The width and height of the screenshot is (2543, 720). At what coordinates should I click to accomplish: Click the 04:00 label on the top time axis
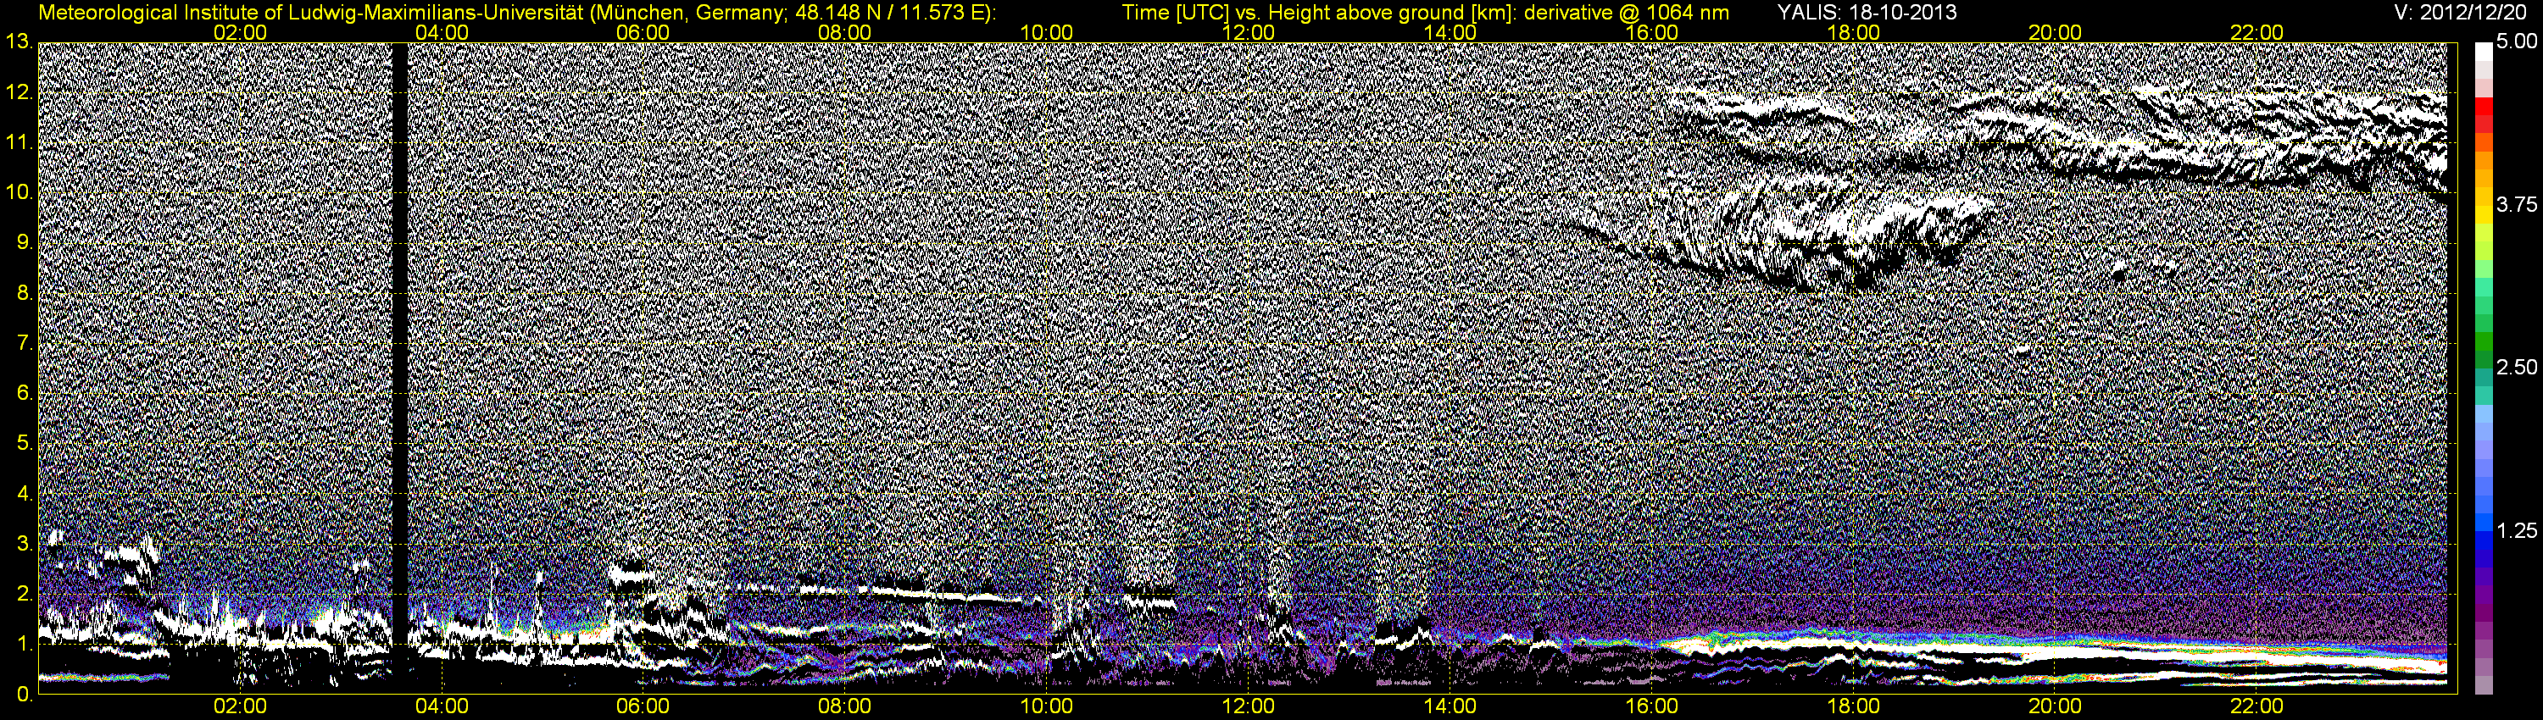point(442,32)
